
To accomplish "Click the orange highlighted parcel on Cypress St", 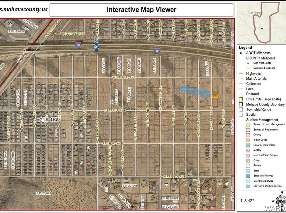I will (x=215, y=96).
